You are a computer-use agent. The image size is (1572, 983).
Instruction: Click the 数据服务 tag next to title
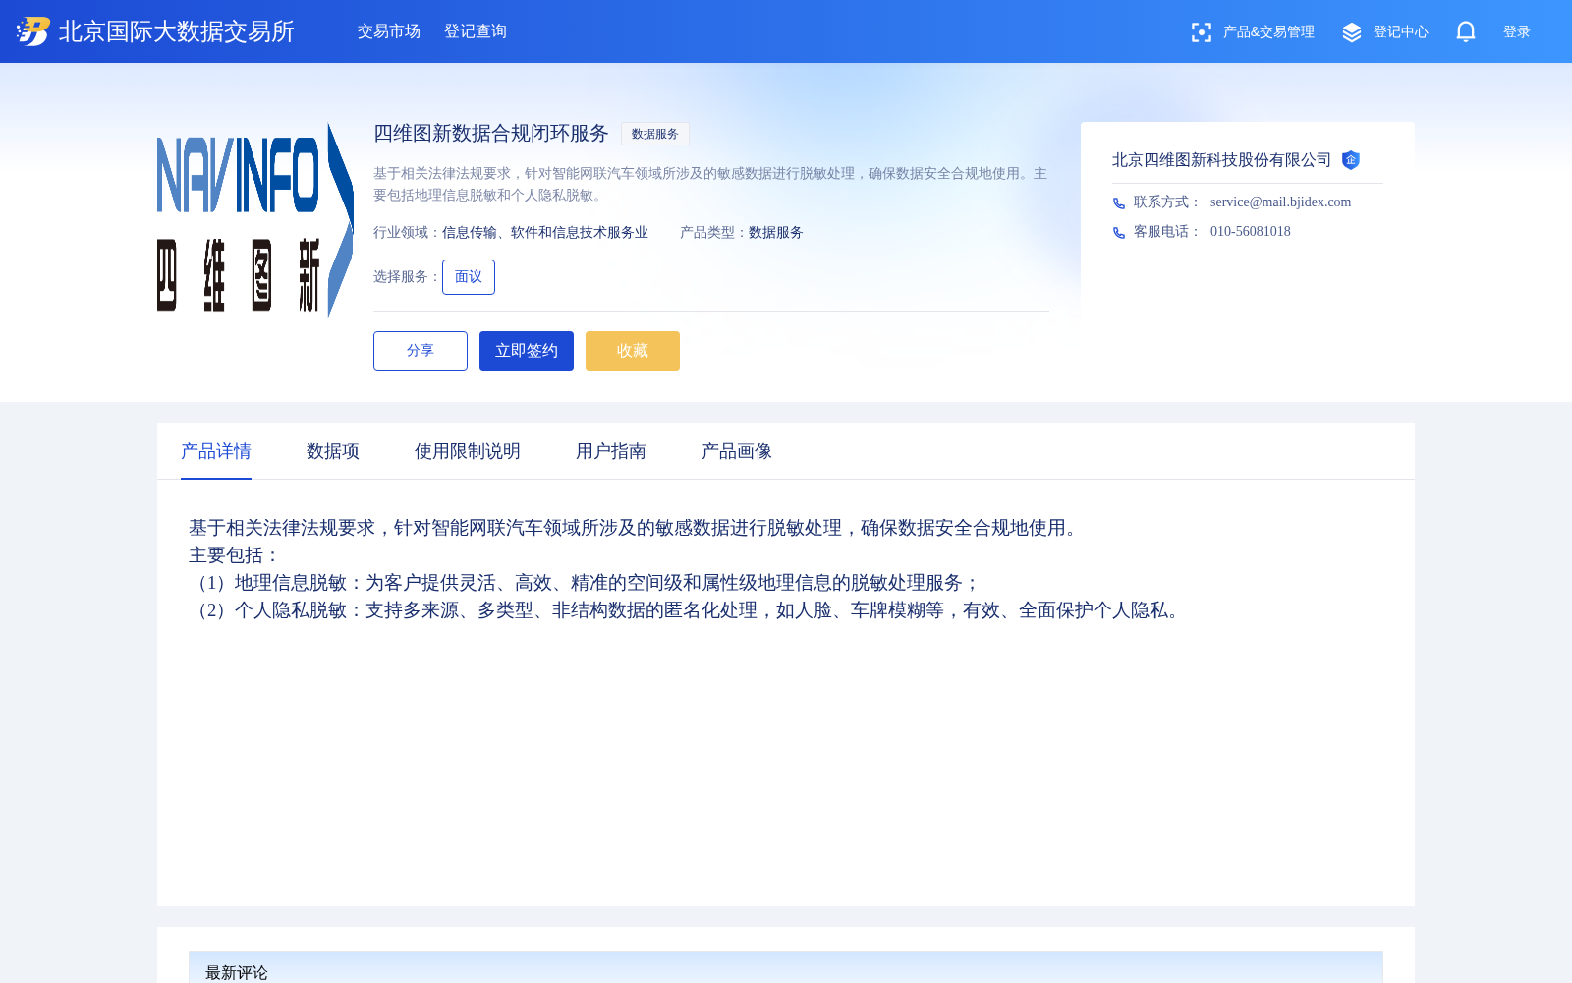655,134
